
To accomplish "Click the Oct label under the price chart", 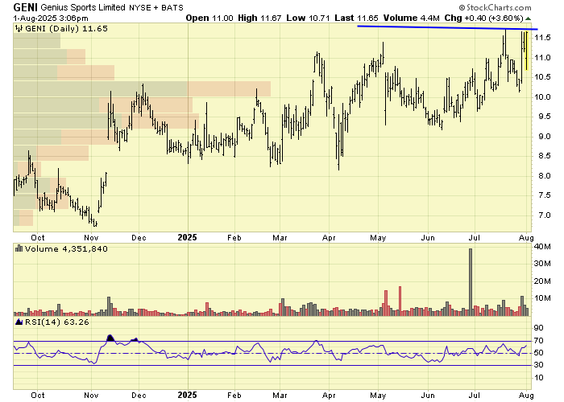I will pos(37,238).
